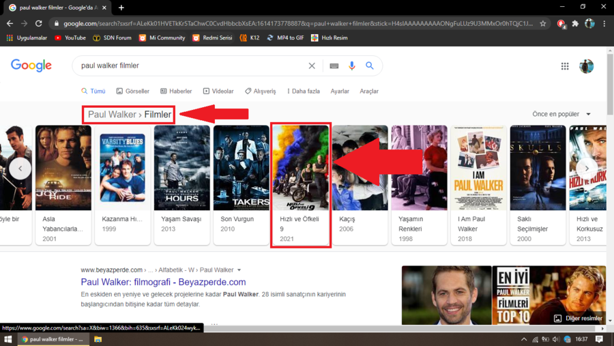
Task: Start voice search with microphone
Action: pos(351,66)
